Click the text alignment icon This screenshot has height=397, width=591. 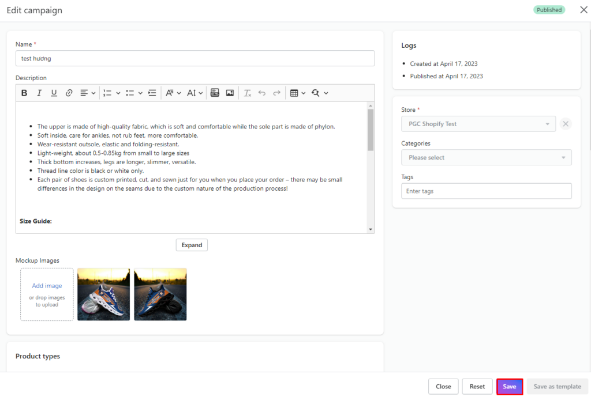click(84, 93)
